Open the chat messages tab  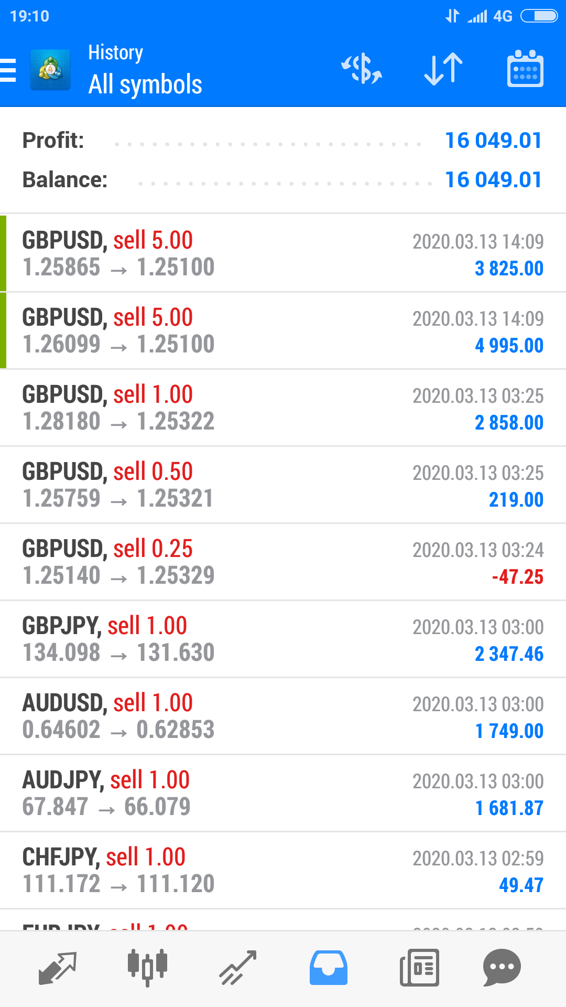(x=502, y=968)
